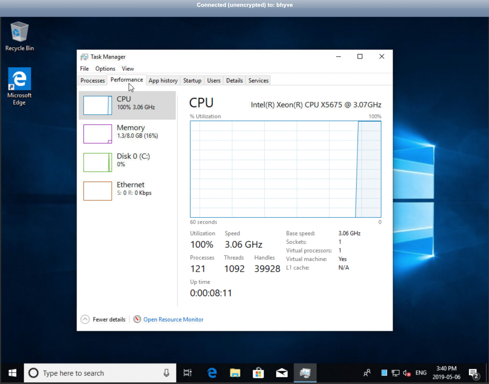Click the Resource Monitor gauge icon
Viewport: 489px width, 384px height.
pos(137,319)
